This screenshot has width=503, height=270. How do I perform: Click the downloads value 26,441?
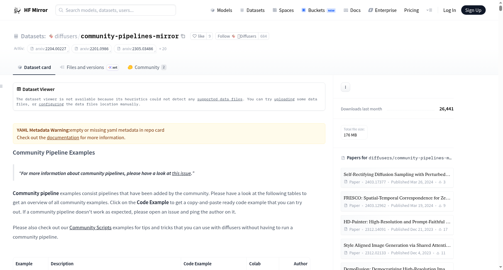(446, 109)
